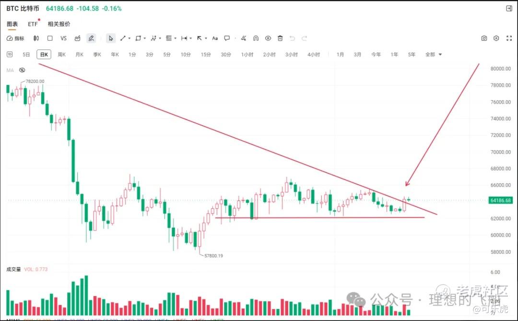Click the VS compare button

coord(63,38)
